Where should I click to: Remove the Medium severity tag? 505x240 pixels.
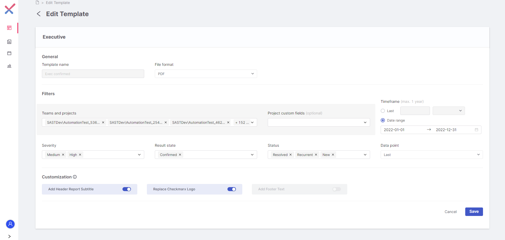pos(63,155)
